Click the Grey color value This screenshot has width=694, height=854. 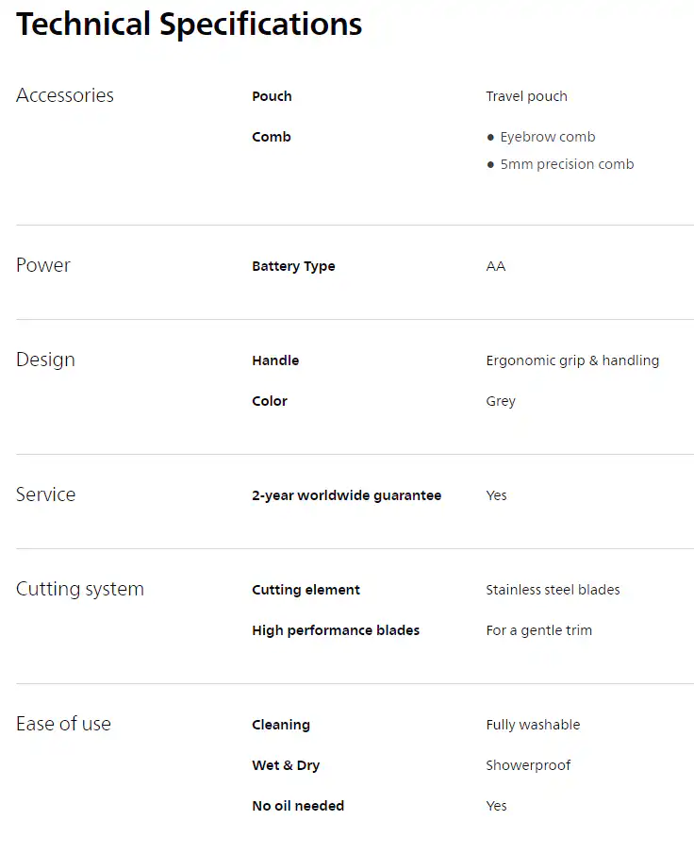(x=501, y=401)
